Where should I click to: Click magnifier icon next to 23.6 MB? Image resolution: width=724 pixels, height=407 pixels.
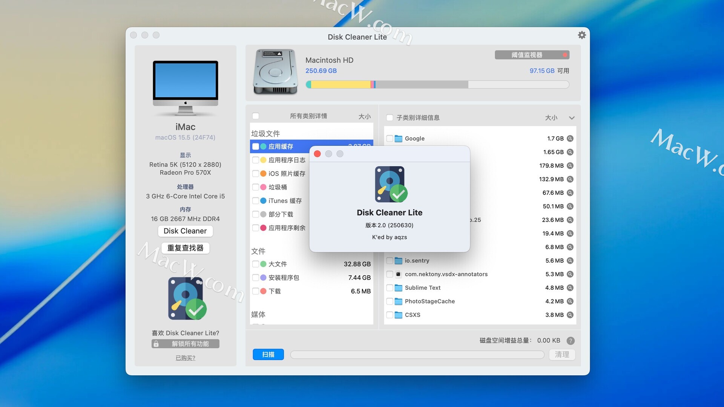click(x=570, y=220)
